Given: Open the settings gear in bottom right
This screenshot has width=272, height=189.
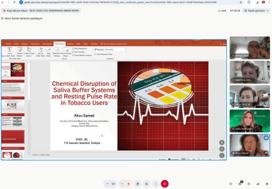Looking at the screenshot, I should point(267,184).
